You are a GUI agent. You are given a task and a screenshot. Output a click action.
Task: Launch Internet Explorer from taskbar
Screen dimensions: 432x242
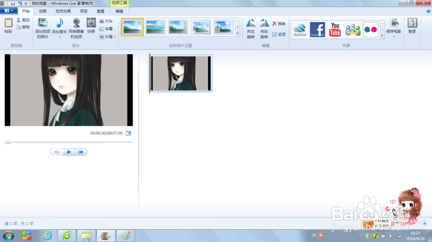pyautogui.click(x=47, y=236)
